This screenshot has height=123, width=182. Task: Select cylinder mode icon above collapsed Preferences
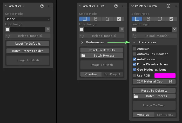(x=96, y=19)
